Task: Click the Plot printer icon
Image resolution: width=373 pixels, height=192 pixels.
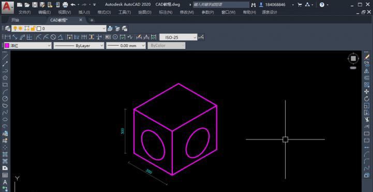Action: click(x=65, y=5)
